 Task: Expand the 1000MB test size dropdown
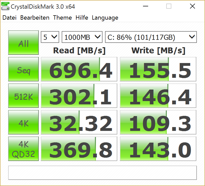point(82,37)
